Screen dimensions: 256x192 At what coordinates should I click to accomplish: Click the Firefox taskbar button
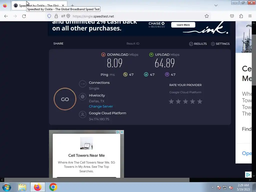tap(38, 187)
